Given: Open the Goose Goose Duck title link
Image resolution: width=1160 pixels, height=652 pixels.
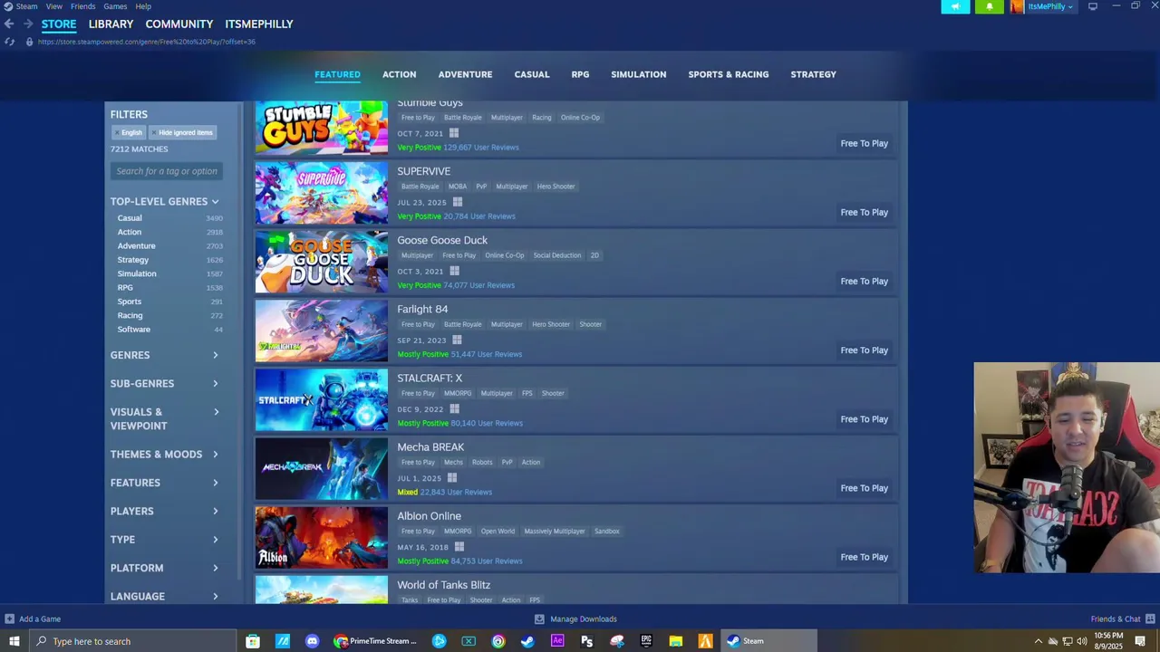Looking at the screenshot, I should click(442, 240).
